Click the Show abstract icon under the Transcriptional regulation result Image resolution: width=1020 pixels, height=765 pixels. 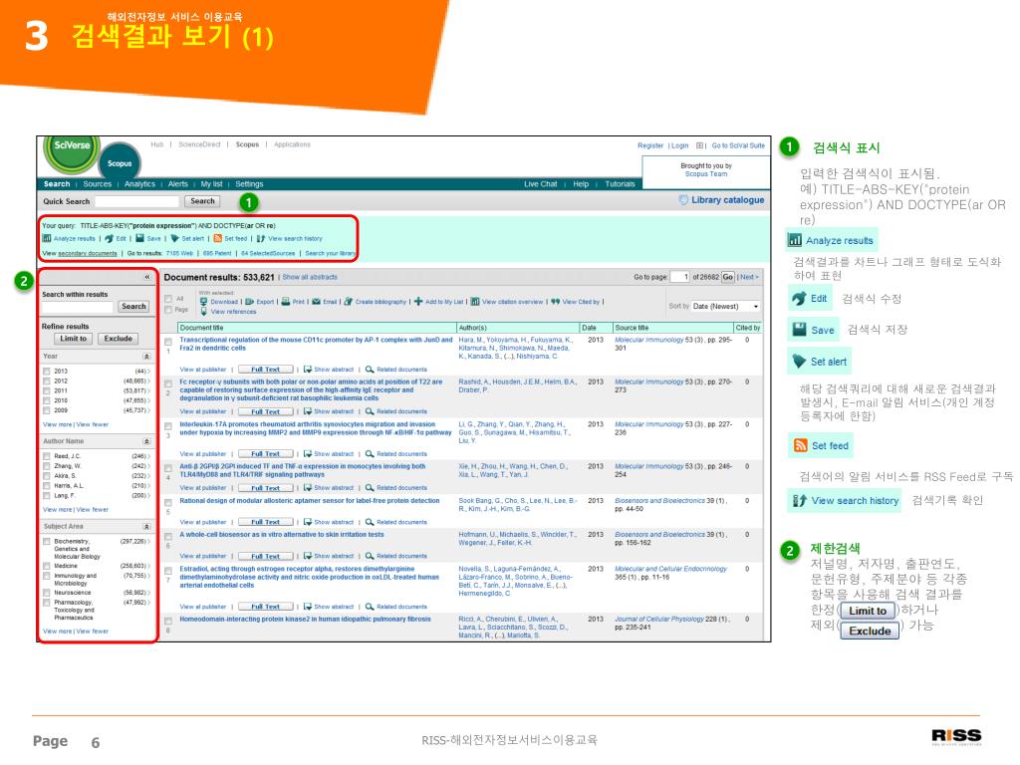308,370
